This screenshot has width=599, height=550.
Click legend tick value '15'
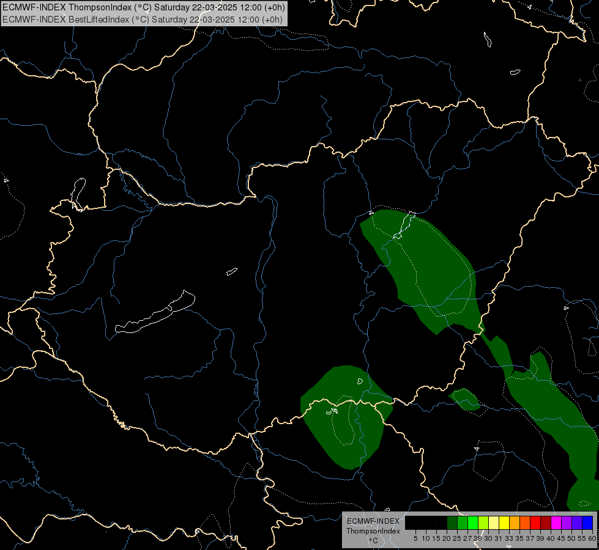436,538
